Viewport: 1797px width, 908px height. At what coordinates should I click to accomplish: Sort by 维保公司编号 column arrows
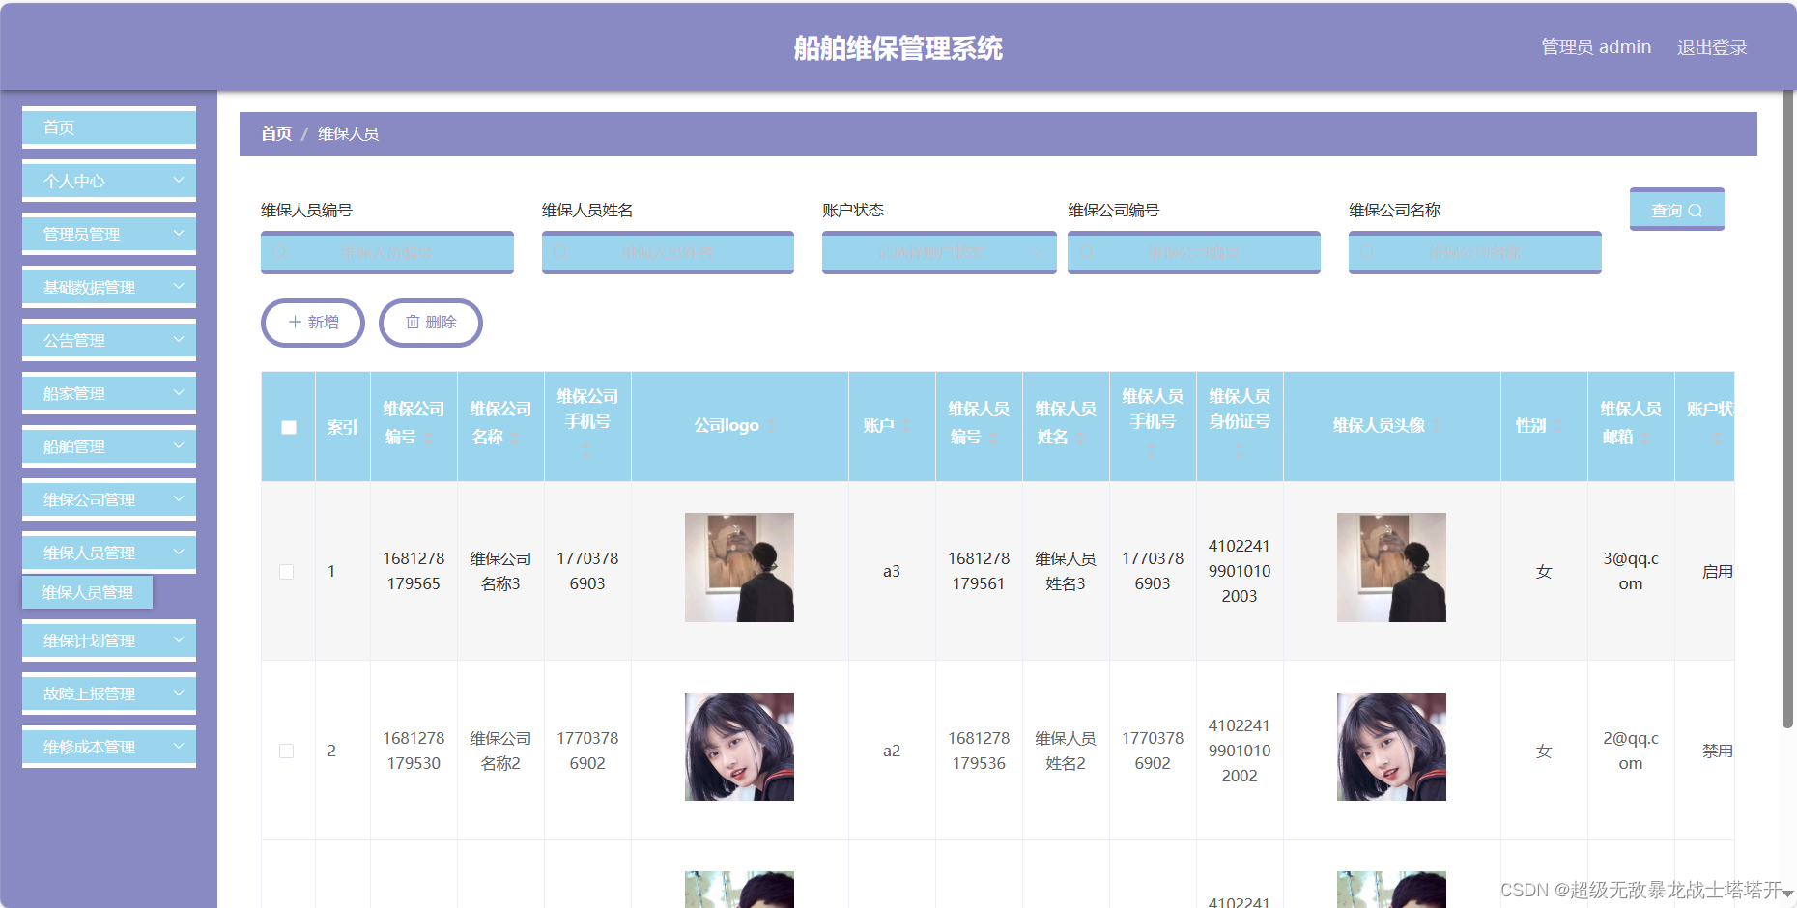[428, 439]
